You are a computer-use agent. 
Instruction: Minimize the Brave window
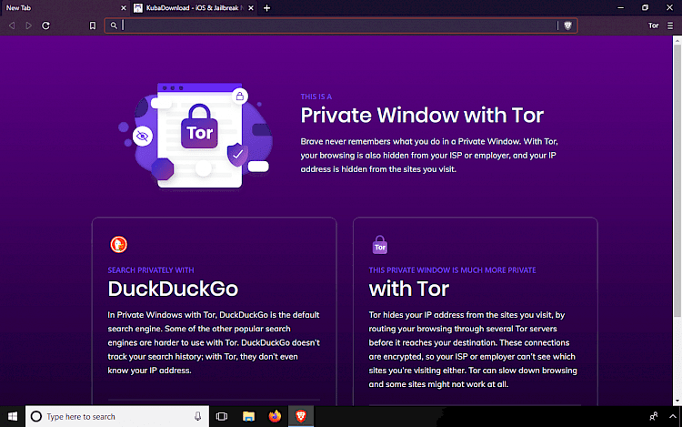click(x=621, y=8)
